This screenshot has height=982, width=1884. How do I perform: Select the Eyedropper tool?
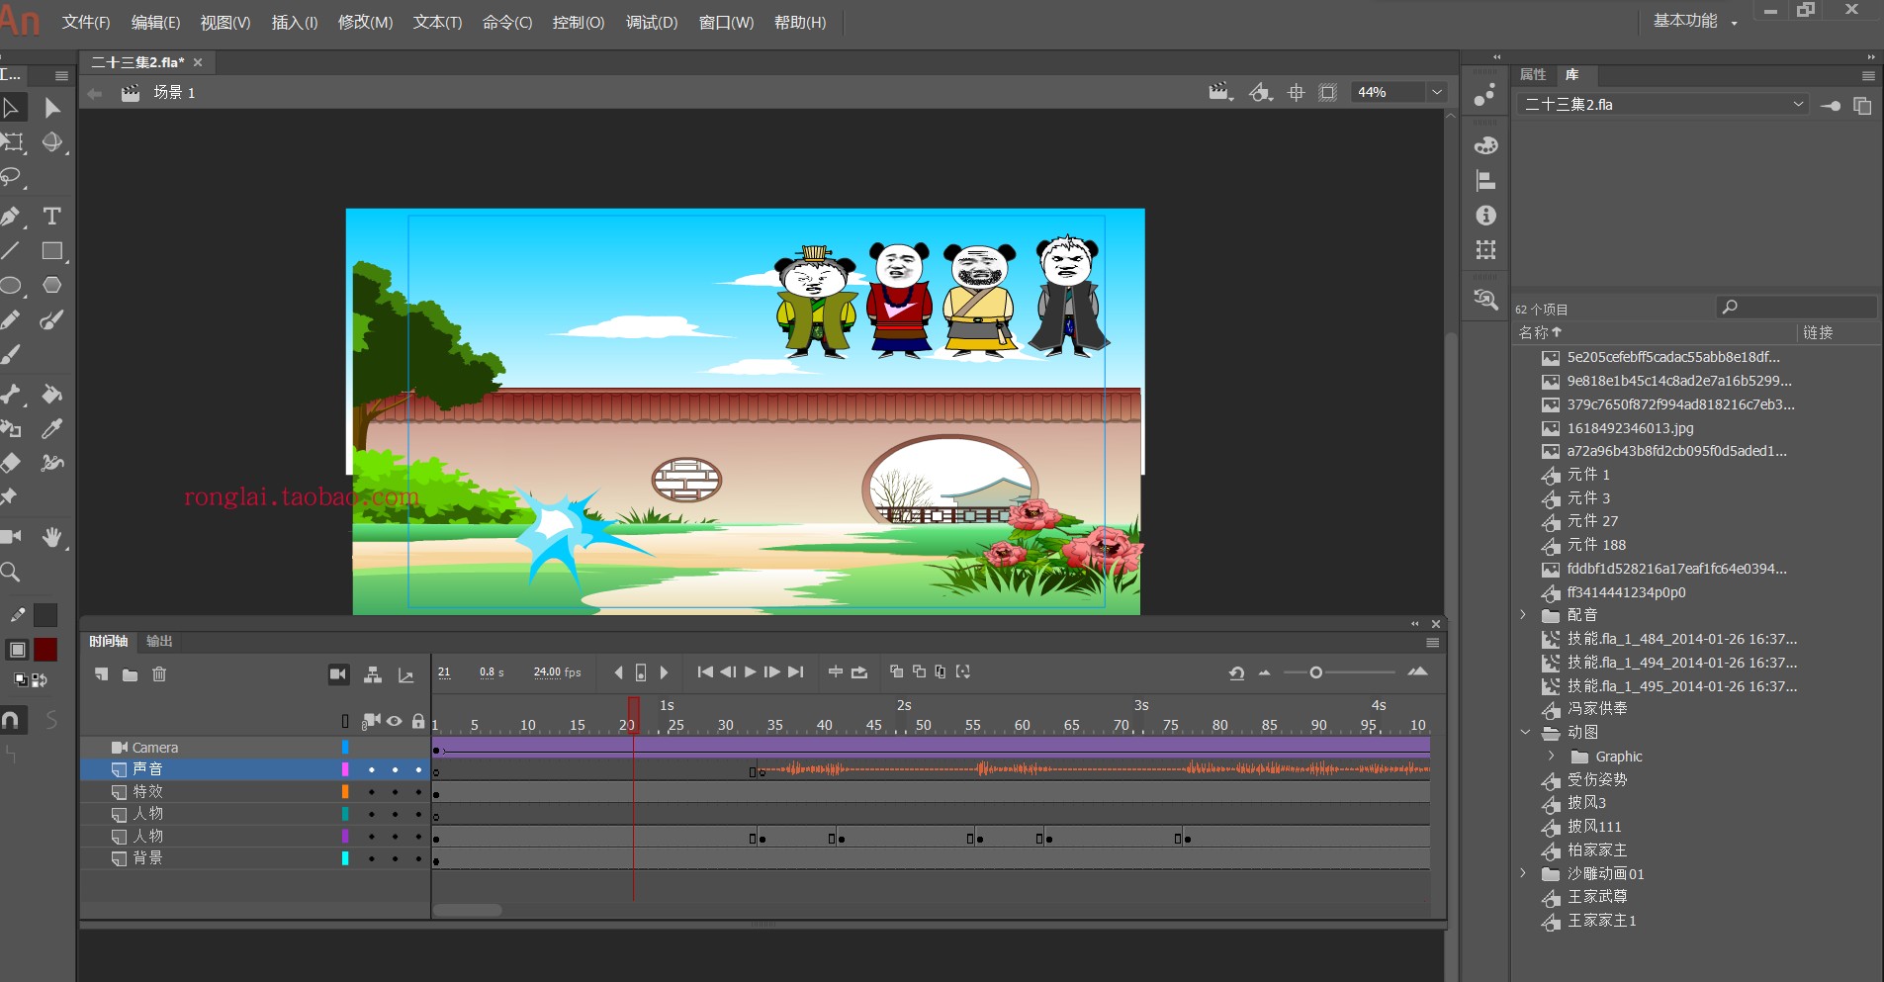click(52, 429)
